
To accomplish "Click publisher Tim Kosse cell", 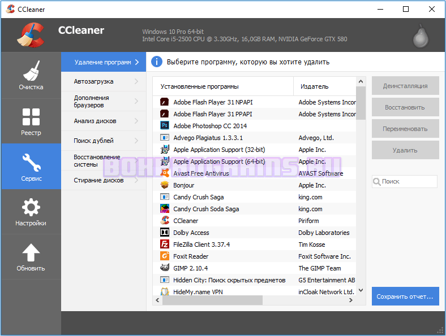I will click(311, 245).
